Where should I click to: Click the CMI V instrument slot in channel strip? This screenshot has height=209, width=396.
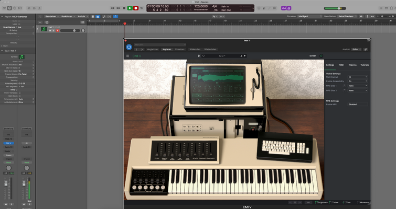(8, 143)
